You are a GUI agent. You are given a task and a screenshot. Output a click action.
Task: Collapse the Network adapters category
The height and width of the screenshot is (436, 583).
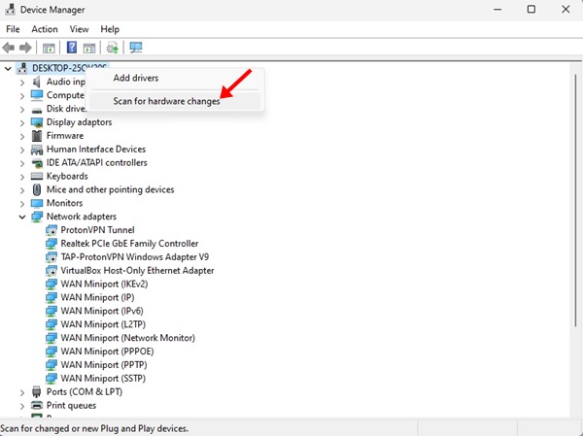pos(22,217)
